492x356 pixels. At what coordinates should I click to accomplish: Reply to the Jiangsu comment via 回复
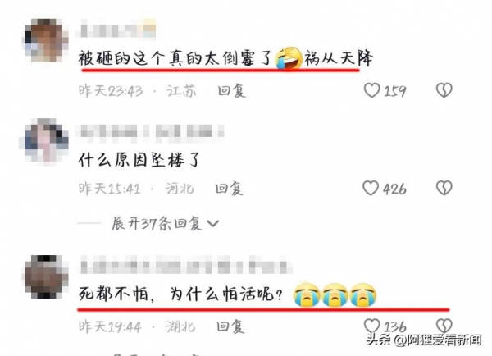click(231, 91)
